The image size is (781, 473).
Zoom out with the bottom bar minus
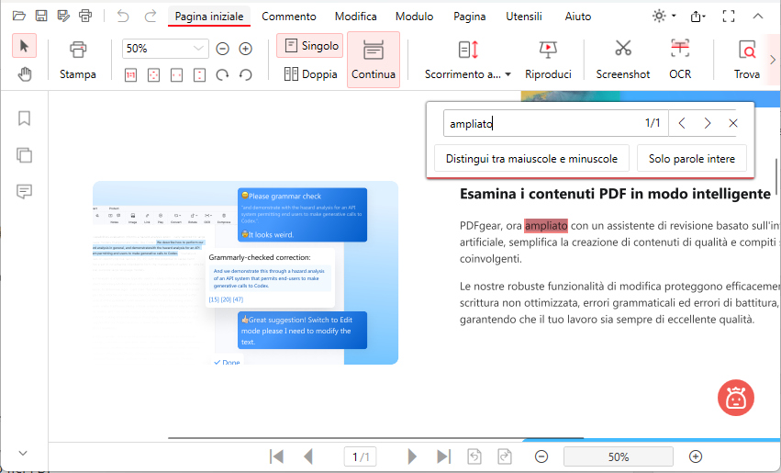pyautogui.click(x=541, y=456)
